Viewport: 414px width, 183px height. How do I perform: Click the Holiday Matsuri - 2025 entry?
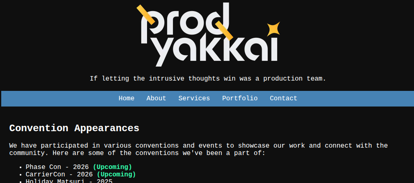pyautogui.click(x=69, y=181)
